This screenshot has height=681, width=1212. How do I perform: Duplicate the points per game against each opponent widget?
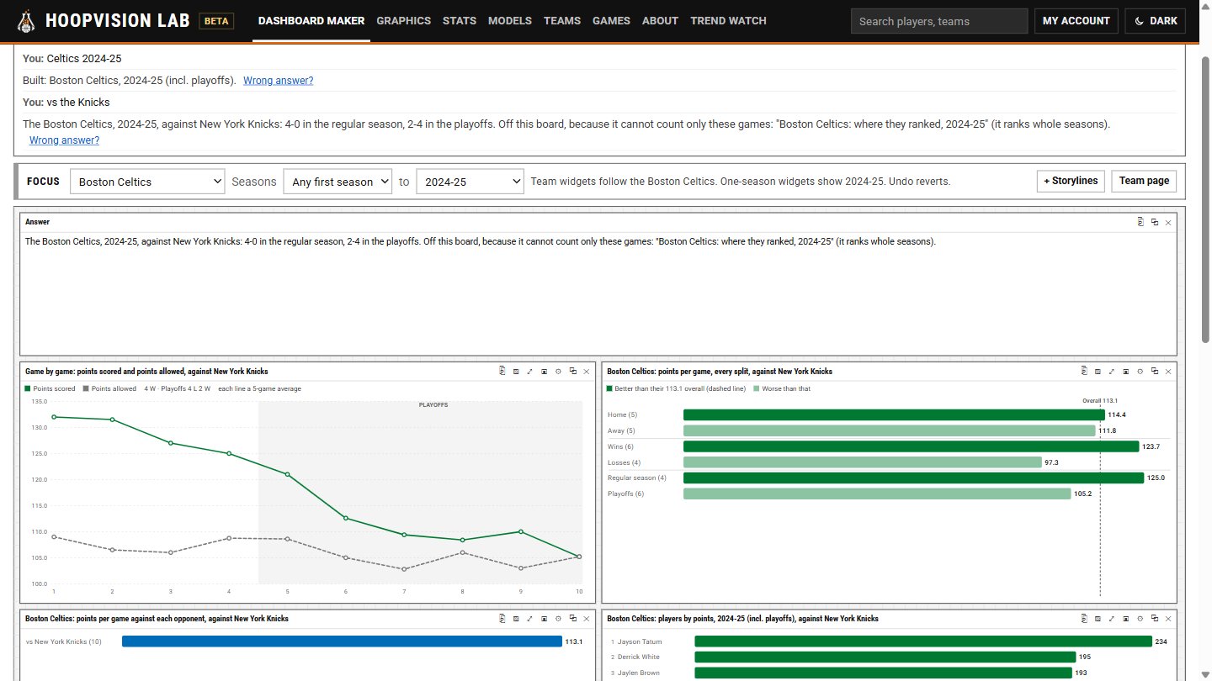(x=572, y=618)
